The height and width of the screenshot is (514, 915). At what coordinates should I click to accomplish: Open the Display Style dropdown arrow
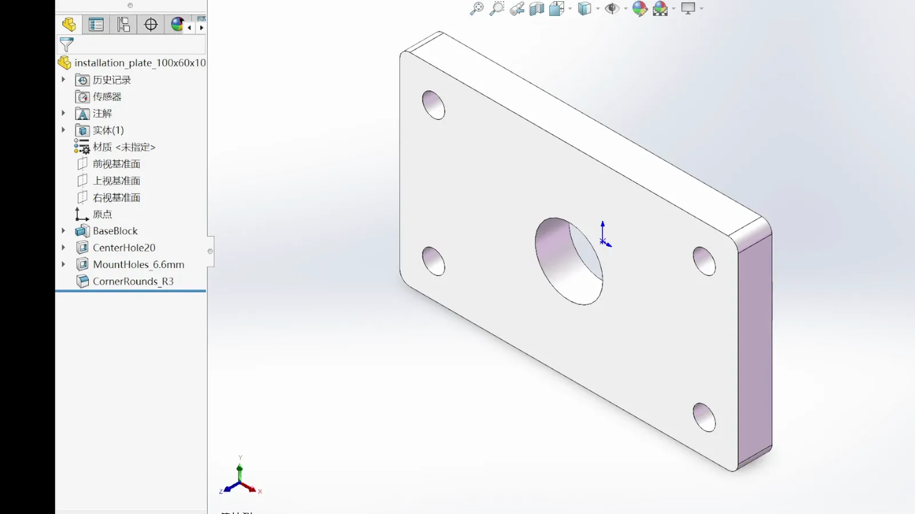[598, 9]
